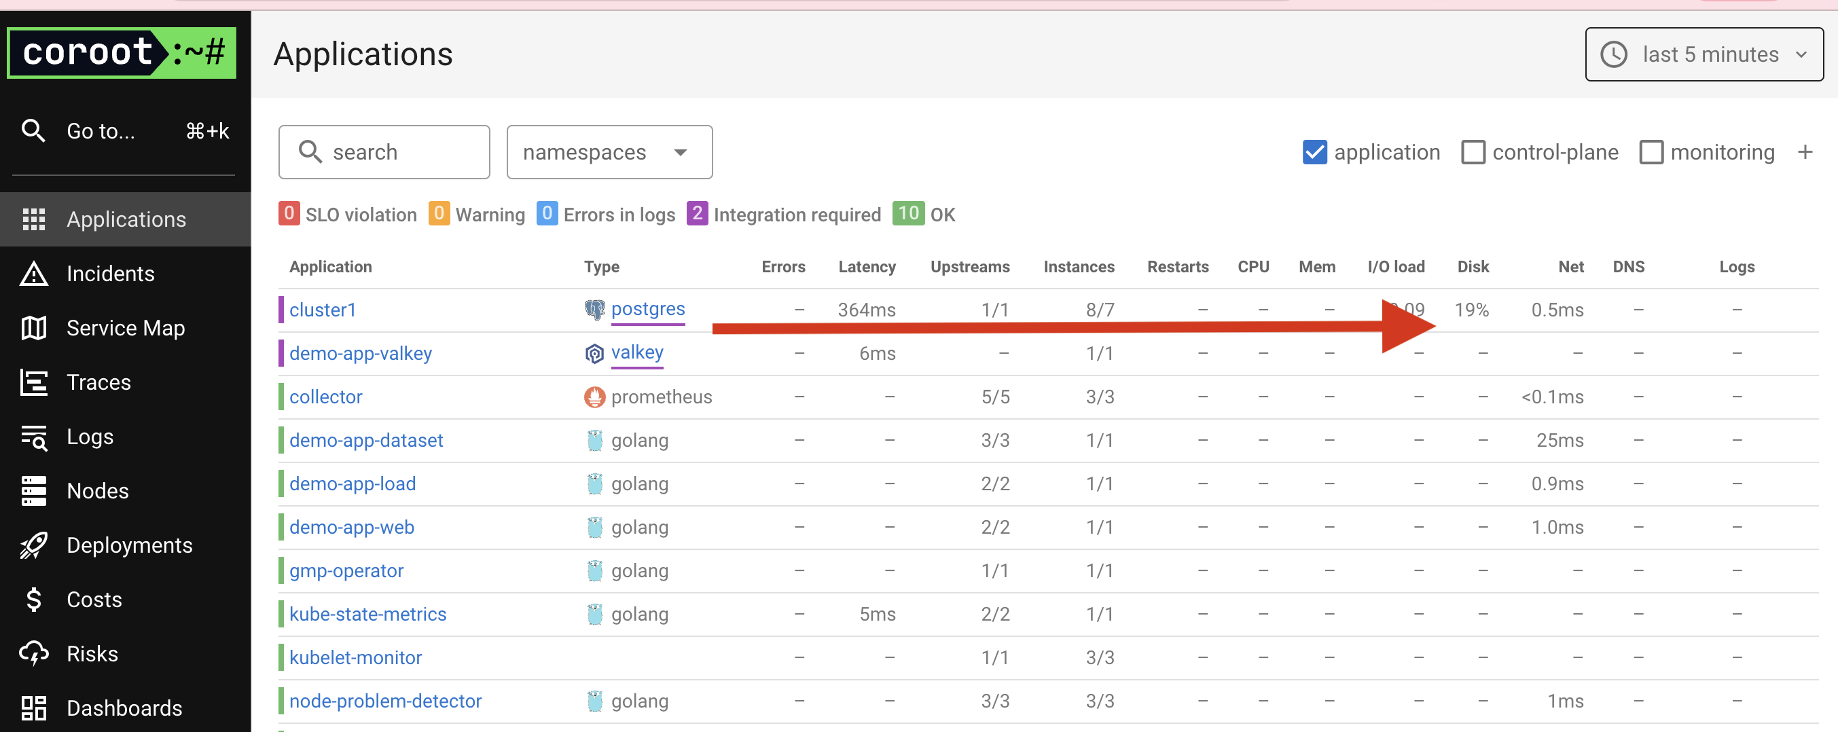Toggle the SLO violation filter badge

tap(348, 214)
